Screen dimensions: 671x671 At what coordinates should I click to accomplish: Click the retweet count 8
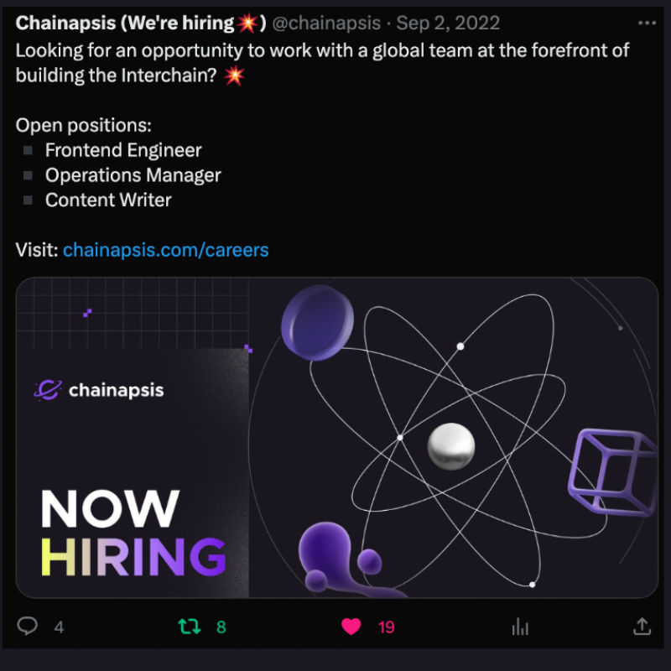pos(221,627)
